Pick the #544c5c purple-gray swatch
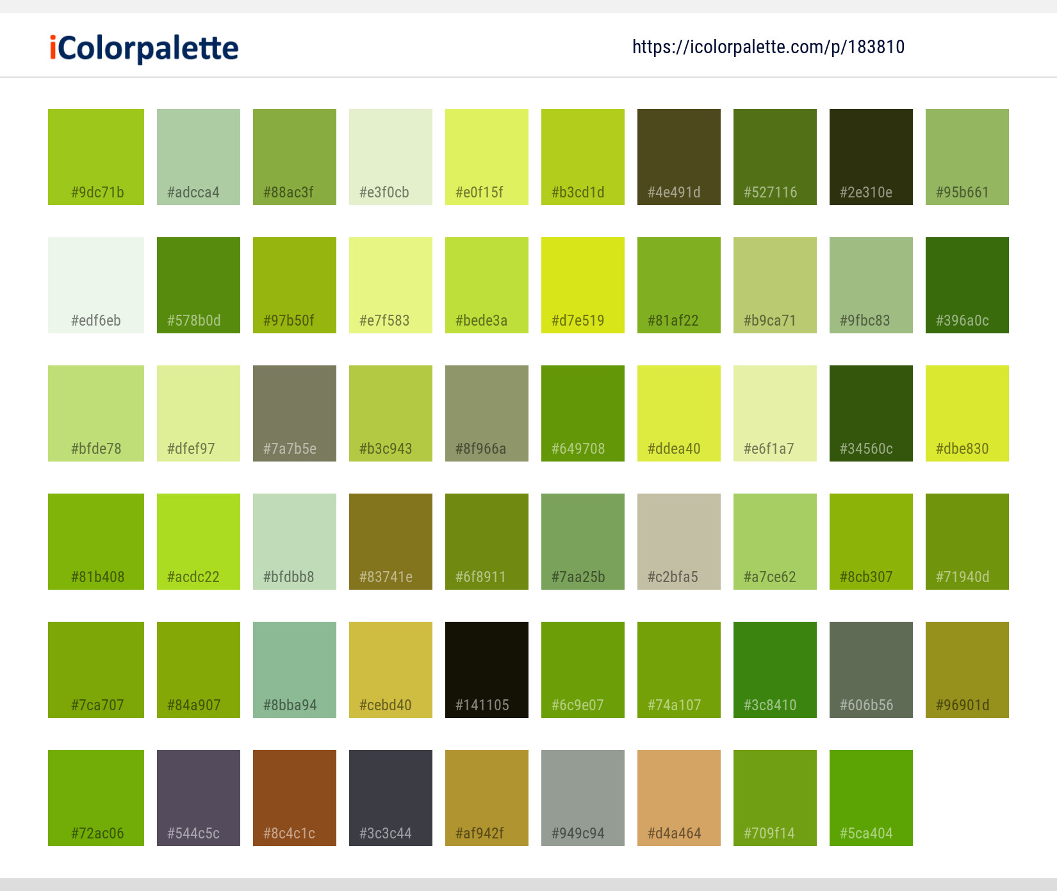This screenshot has width=1057, height=891. pyautogui.click(x=199, y=798)
